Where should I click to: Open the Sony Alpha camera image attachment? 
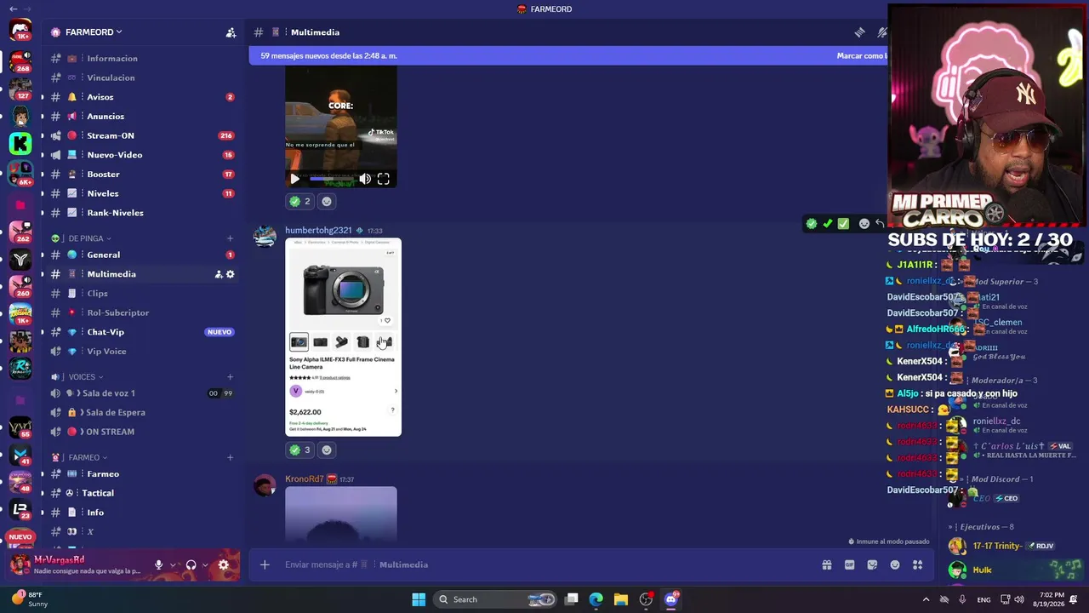(x=343, y=337)
